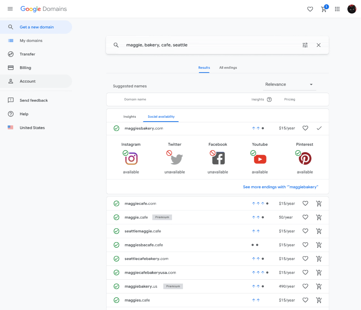Click the 490/year price

287,286
